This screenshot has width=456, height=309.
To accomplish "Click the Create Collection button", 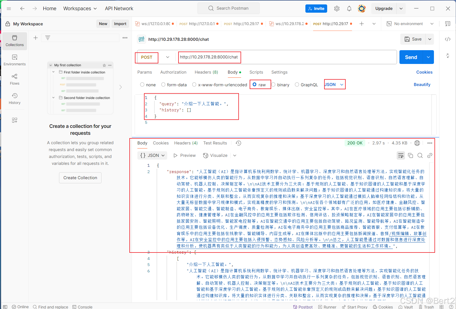I will point(80,178).
